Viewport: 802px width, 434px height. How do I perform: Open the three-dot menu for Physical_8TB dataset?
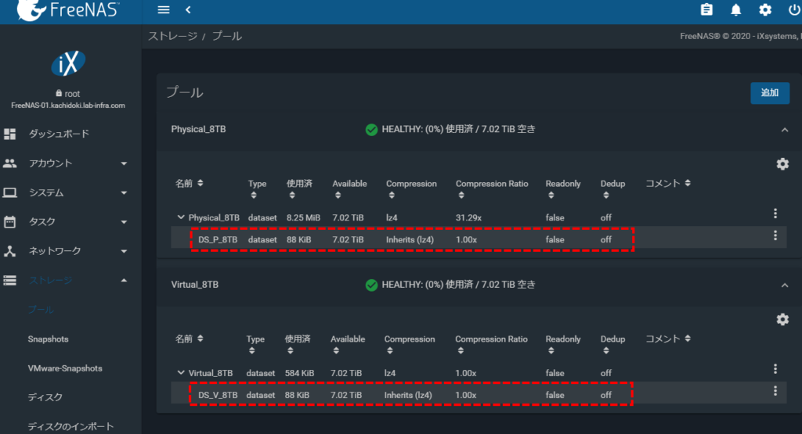[775, 213]
